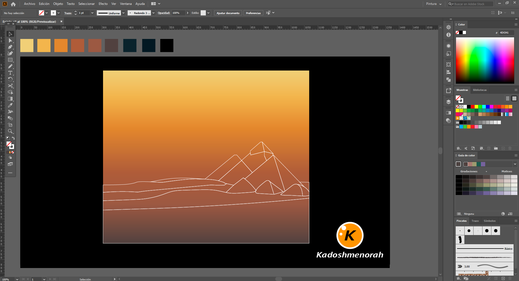Set paint mode to None in toolbar
Viewport: 519px width, 281px height.
click(x=13, y=152)
